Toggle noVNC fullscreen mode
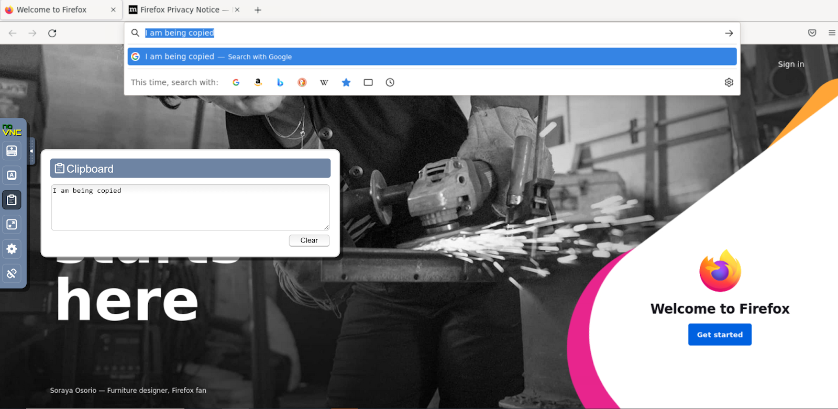 [12, 224]
